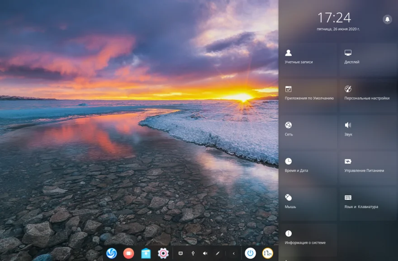Open multitasking view from the dock
This screenshot has height=261, width=398.
click(128, 253)
